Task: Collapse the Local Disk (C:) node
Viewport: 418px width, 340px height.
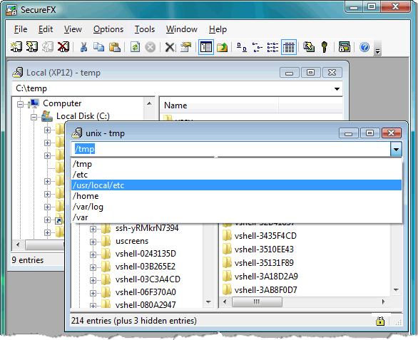Action: [x=34, y=117]
